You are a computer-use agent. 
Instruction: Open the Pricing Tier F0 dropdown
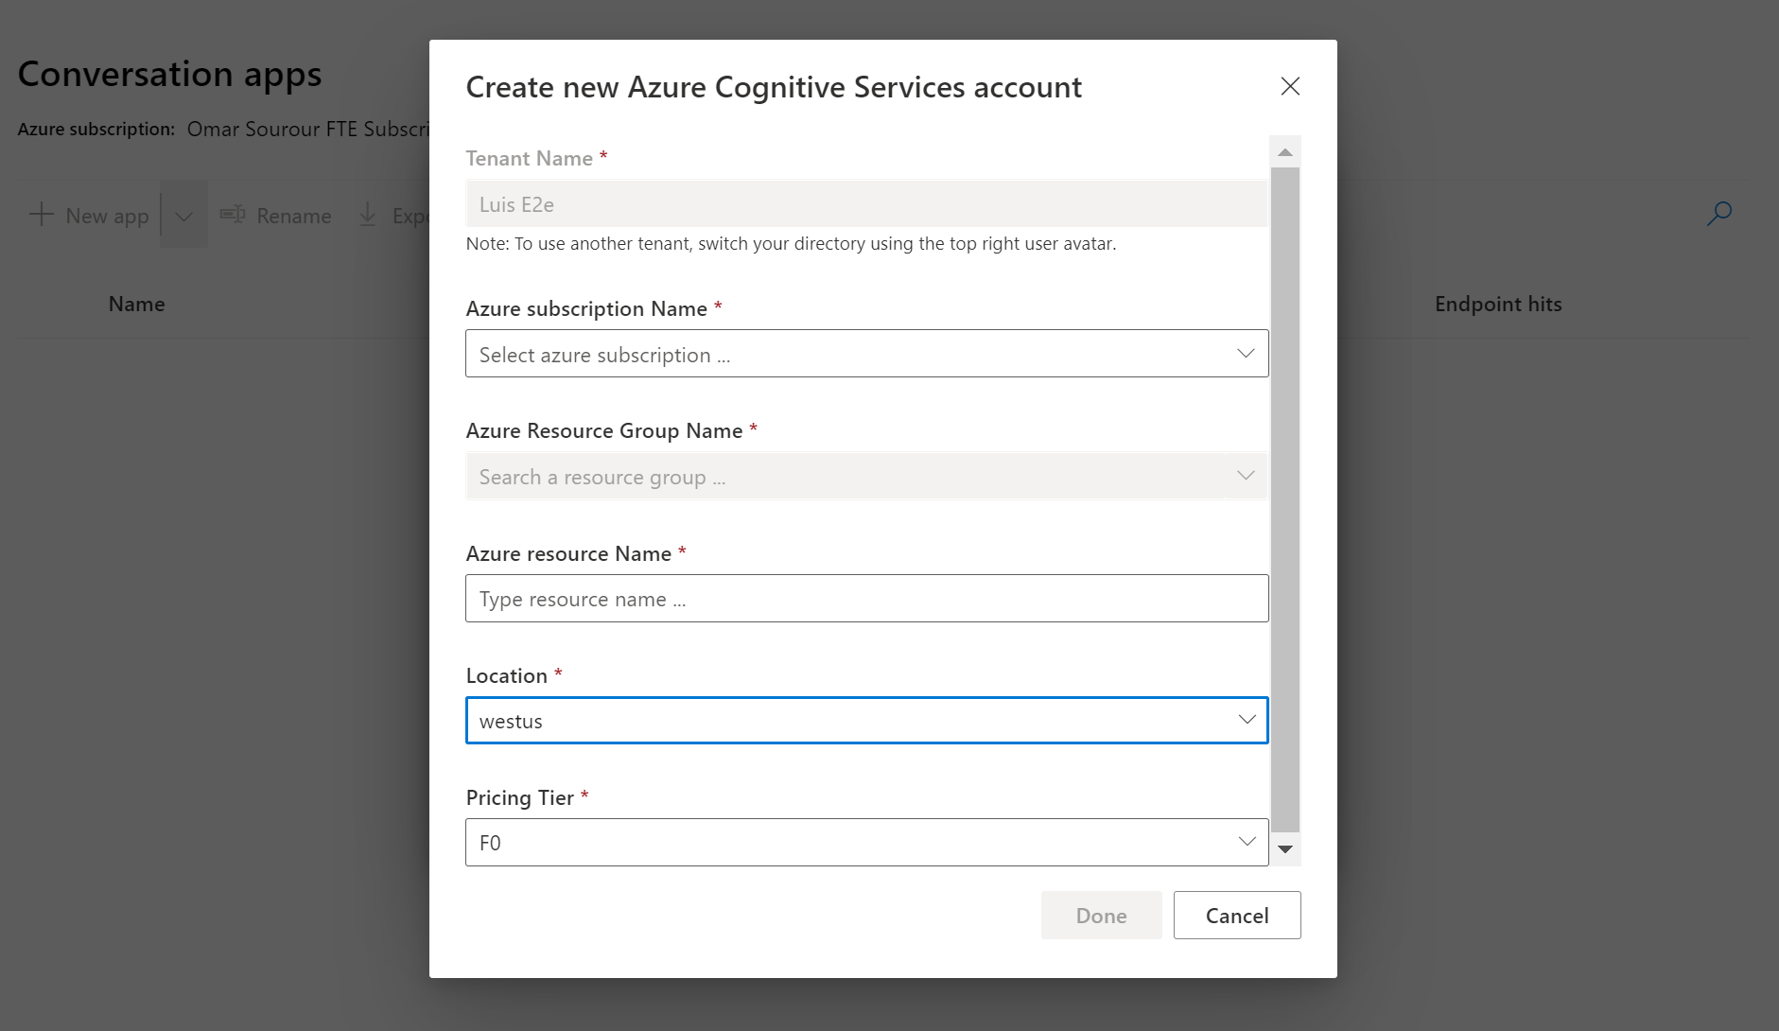[866, 842]
